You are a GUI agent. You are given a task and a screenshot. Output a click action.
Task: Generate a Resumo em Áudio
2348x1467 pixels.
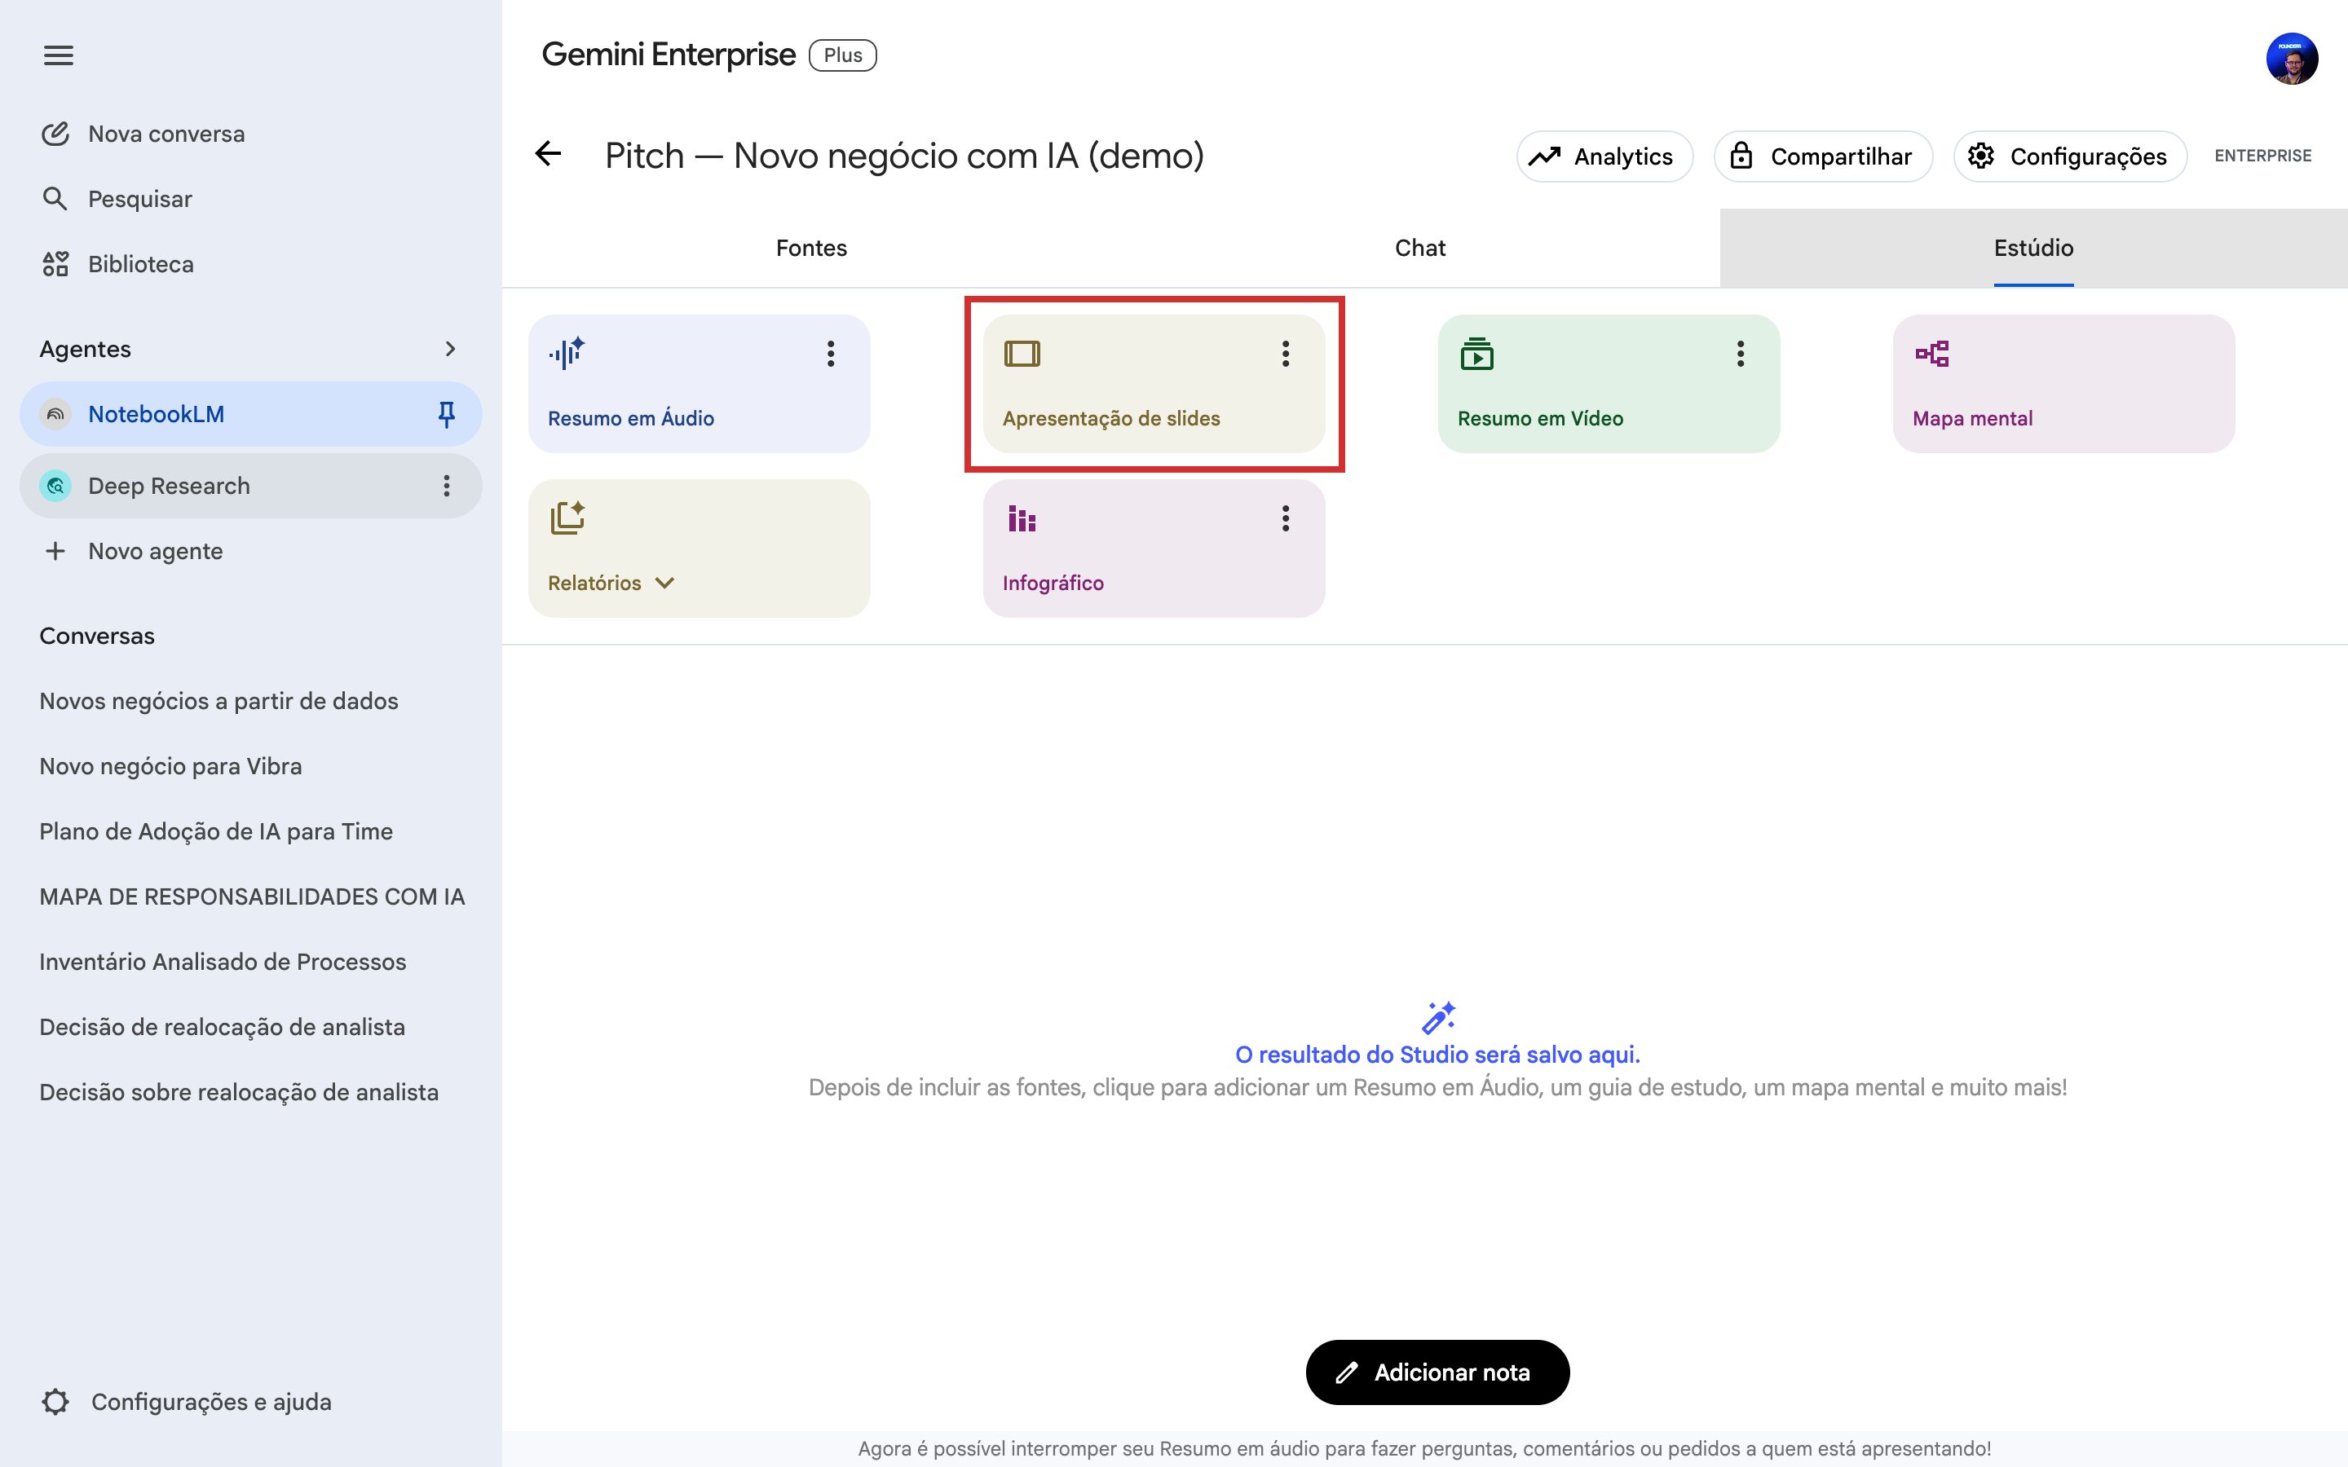click(x=699, y=383)
